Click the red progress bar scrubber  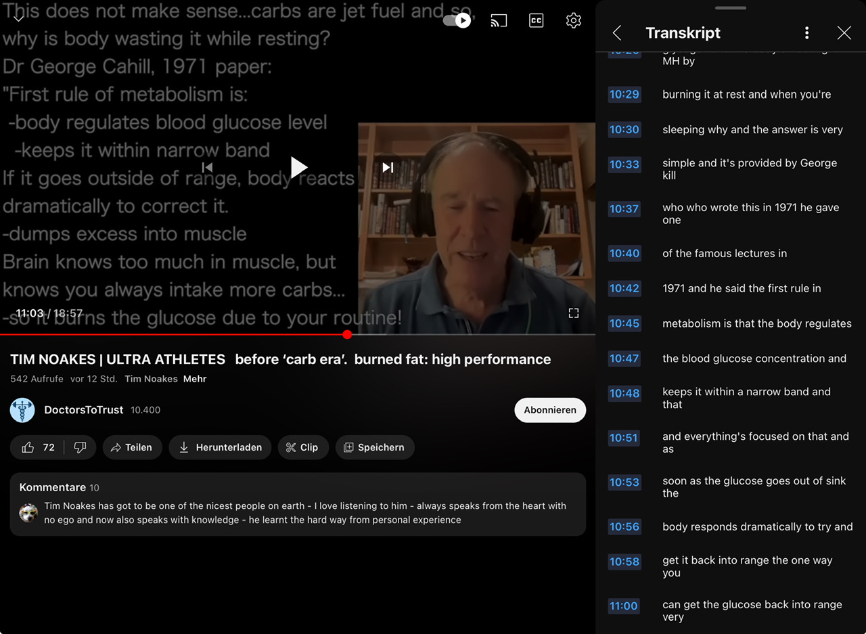click(x=347, y=334)
